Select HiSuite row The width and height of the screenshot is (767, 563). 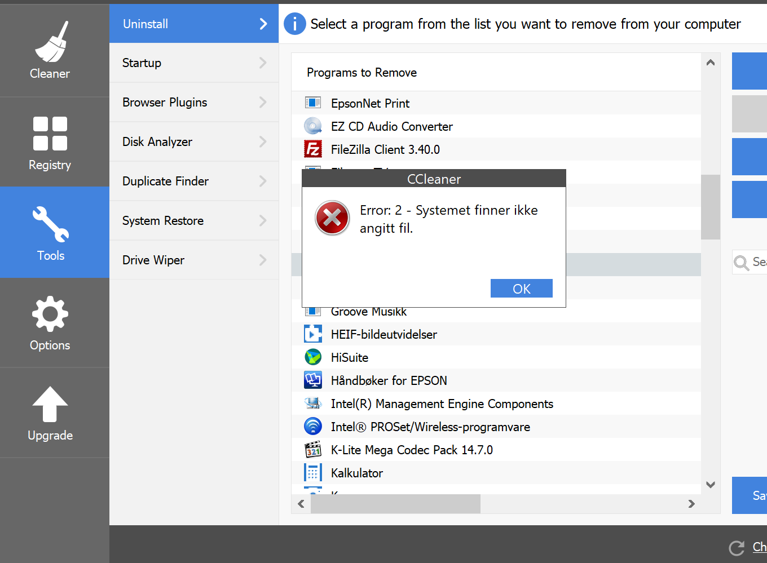(496, 357)
